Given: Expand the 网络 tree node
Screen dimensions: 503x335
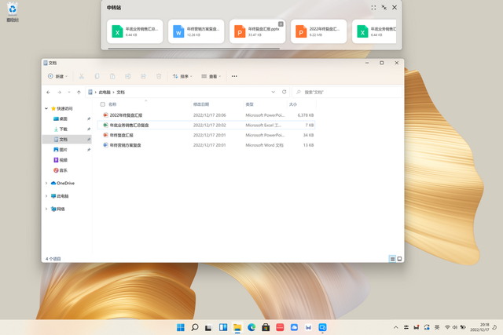Looking at the screenshot, I should click(x=46, y=209).
